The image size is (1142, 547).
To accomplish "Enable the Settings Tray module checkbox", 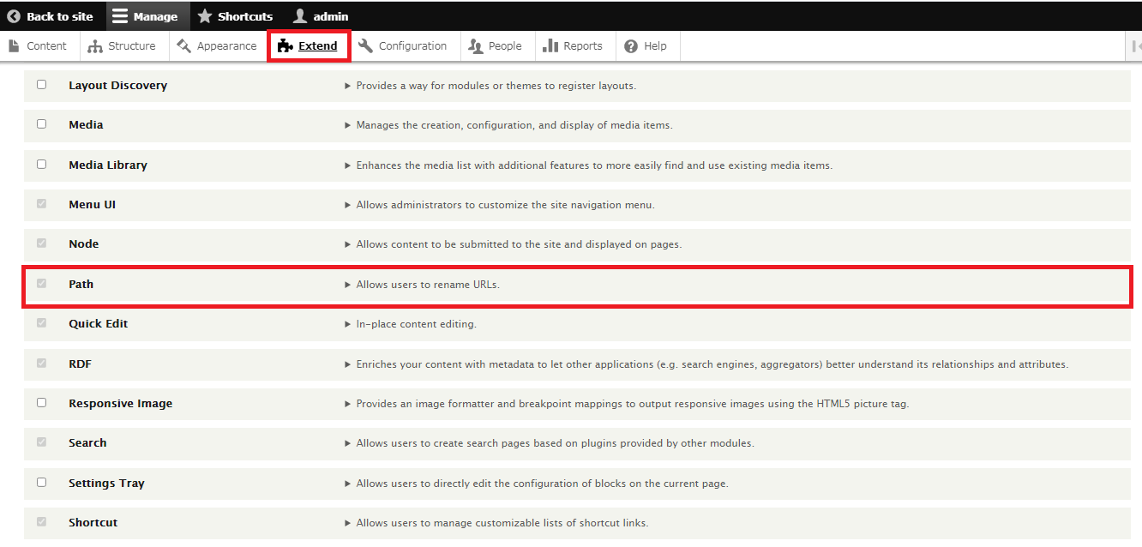I will tap(41, 482).
